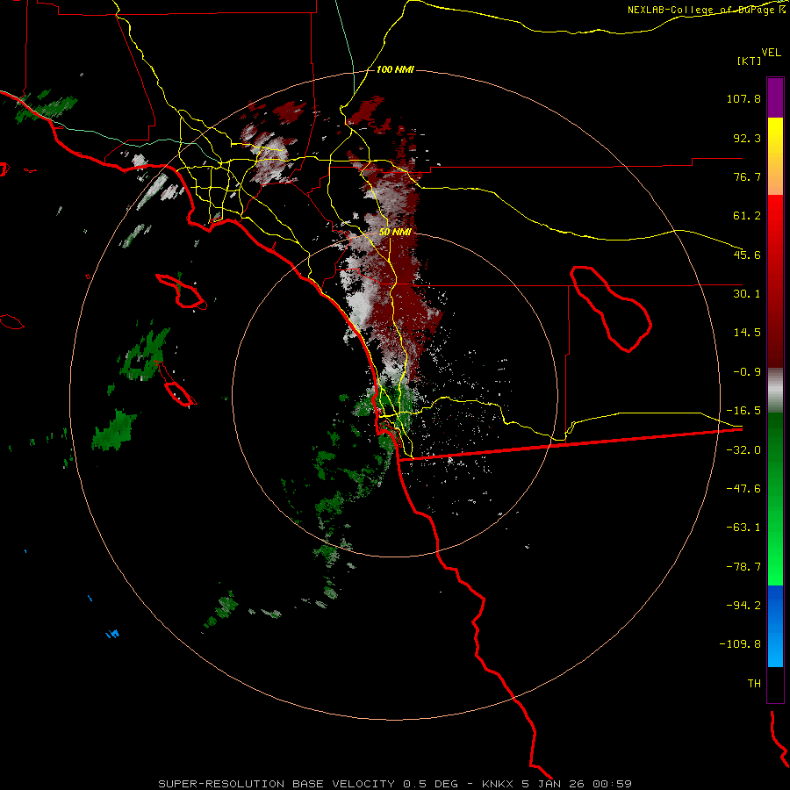Click the VEL legend title

coord(771,52)
